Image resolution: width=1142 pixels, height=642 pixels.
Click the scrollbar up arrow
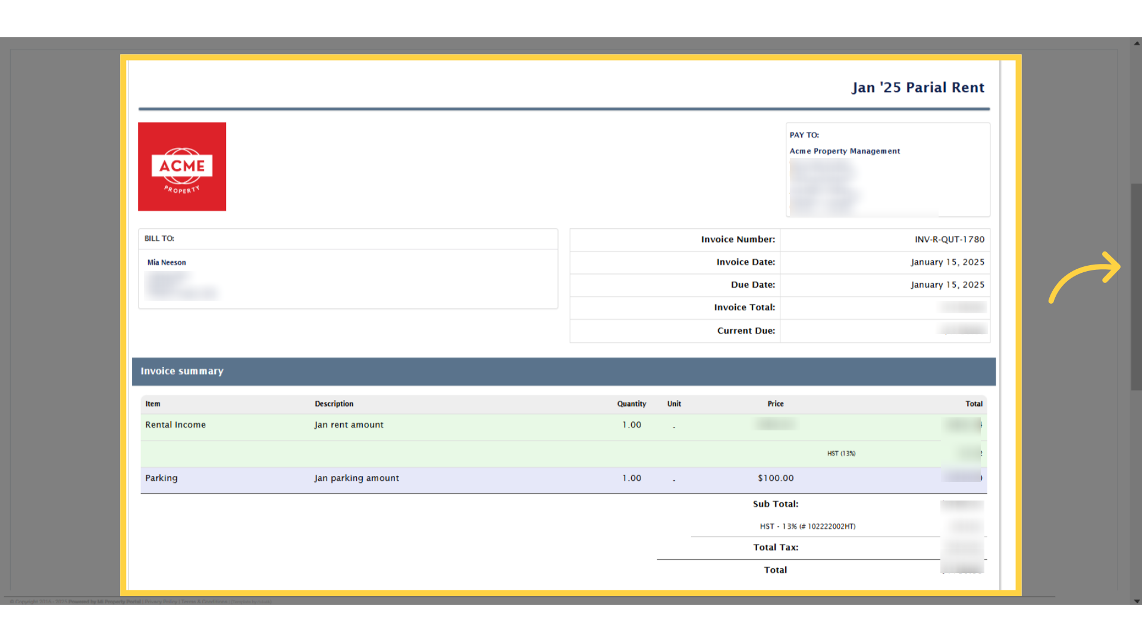click(x=1137, y=43)
